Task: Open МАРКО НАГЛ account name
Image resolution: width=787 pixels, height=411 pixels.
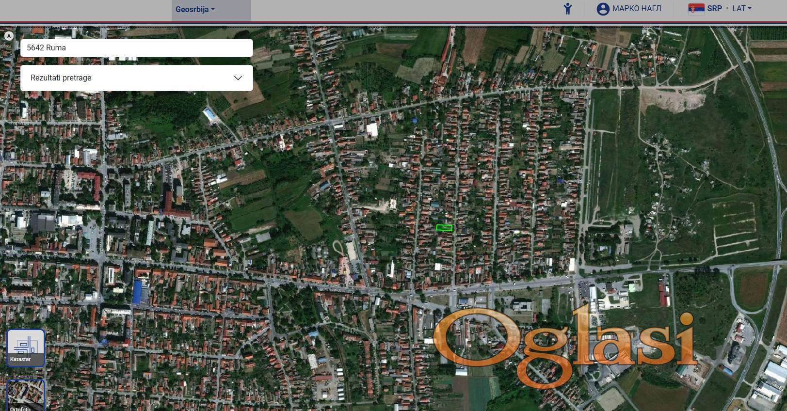Action: (x=637, y=9)
